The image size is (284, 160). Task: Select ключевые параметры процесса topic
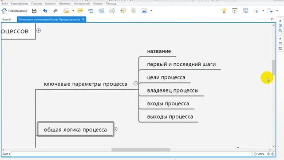tap(86, 84)
